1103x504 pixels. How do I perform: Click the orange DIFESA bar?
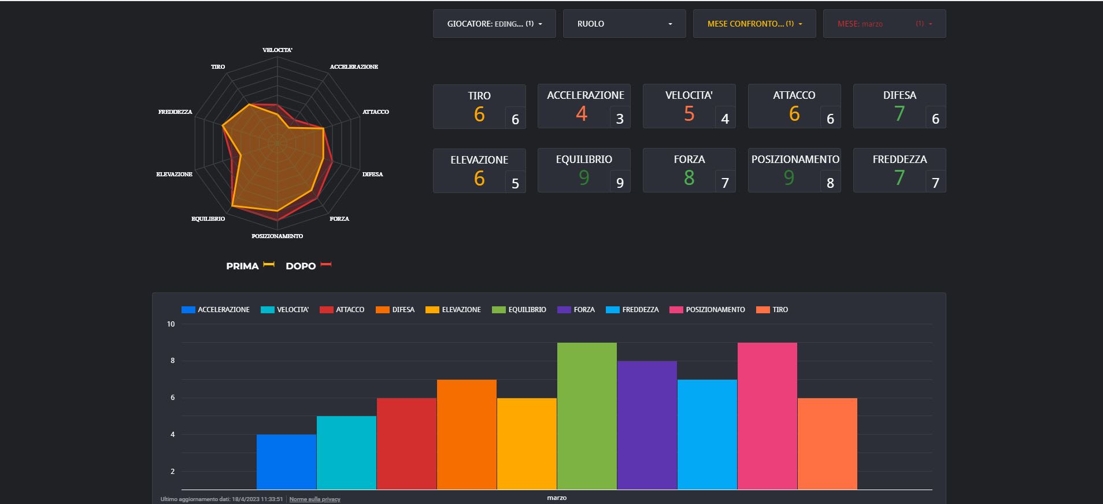click(467, 435)
